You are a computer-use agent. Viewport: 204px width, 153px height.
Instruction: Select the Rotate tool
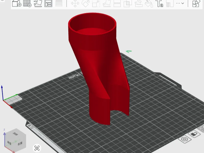tap(86, 3)
